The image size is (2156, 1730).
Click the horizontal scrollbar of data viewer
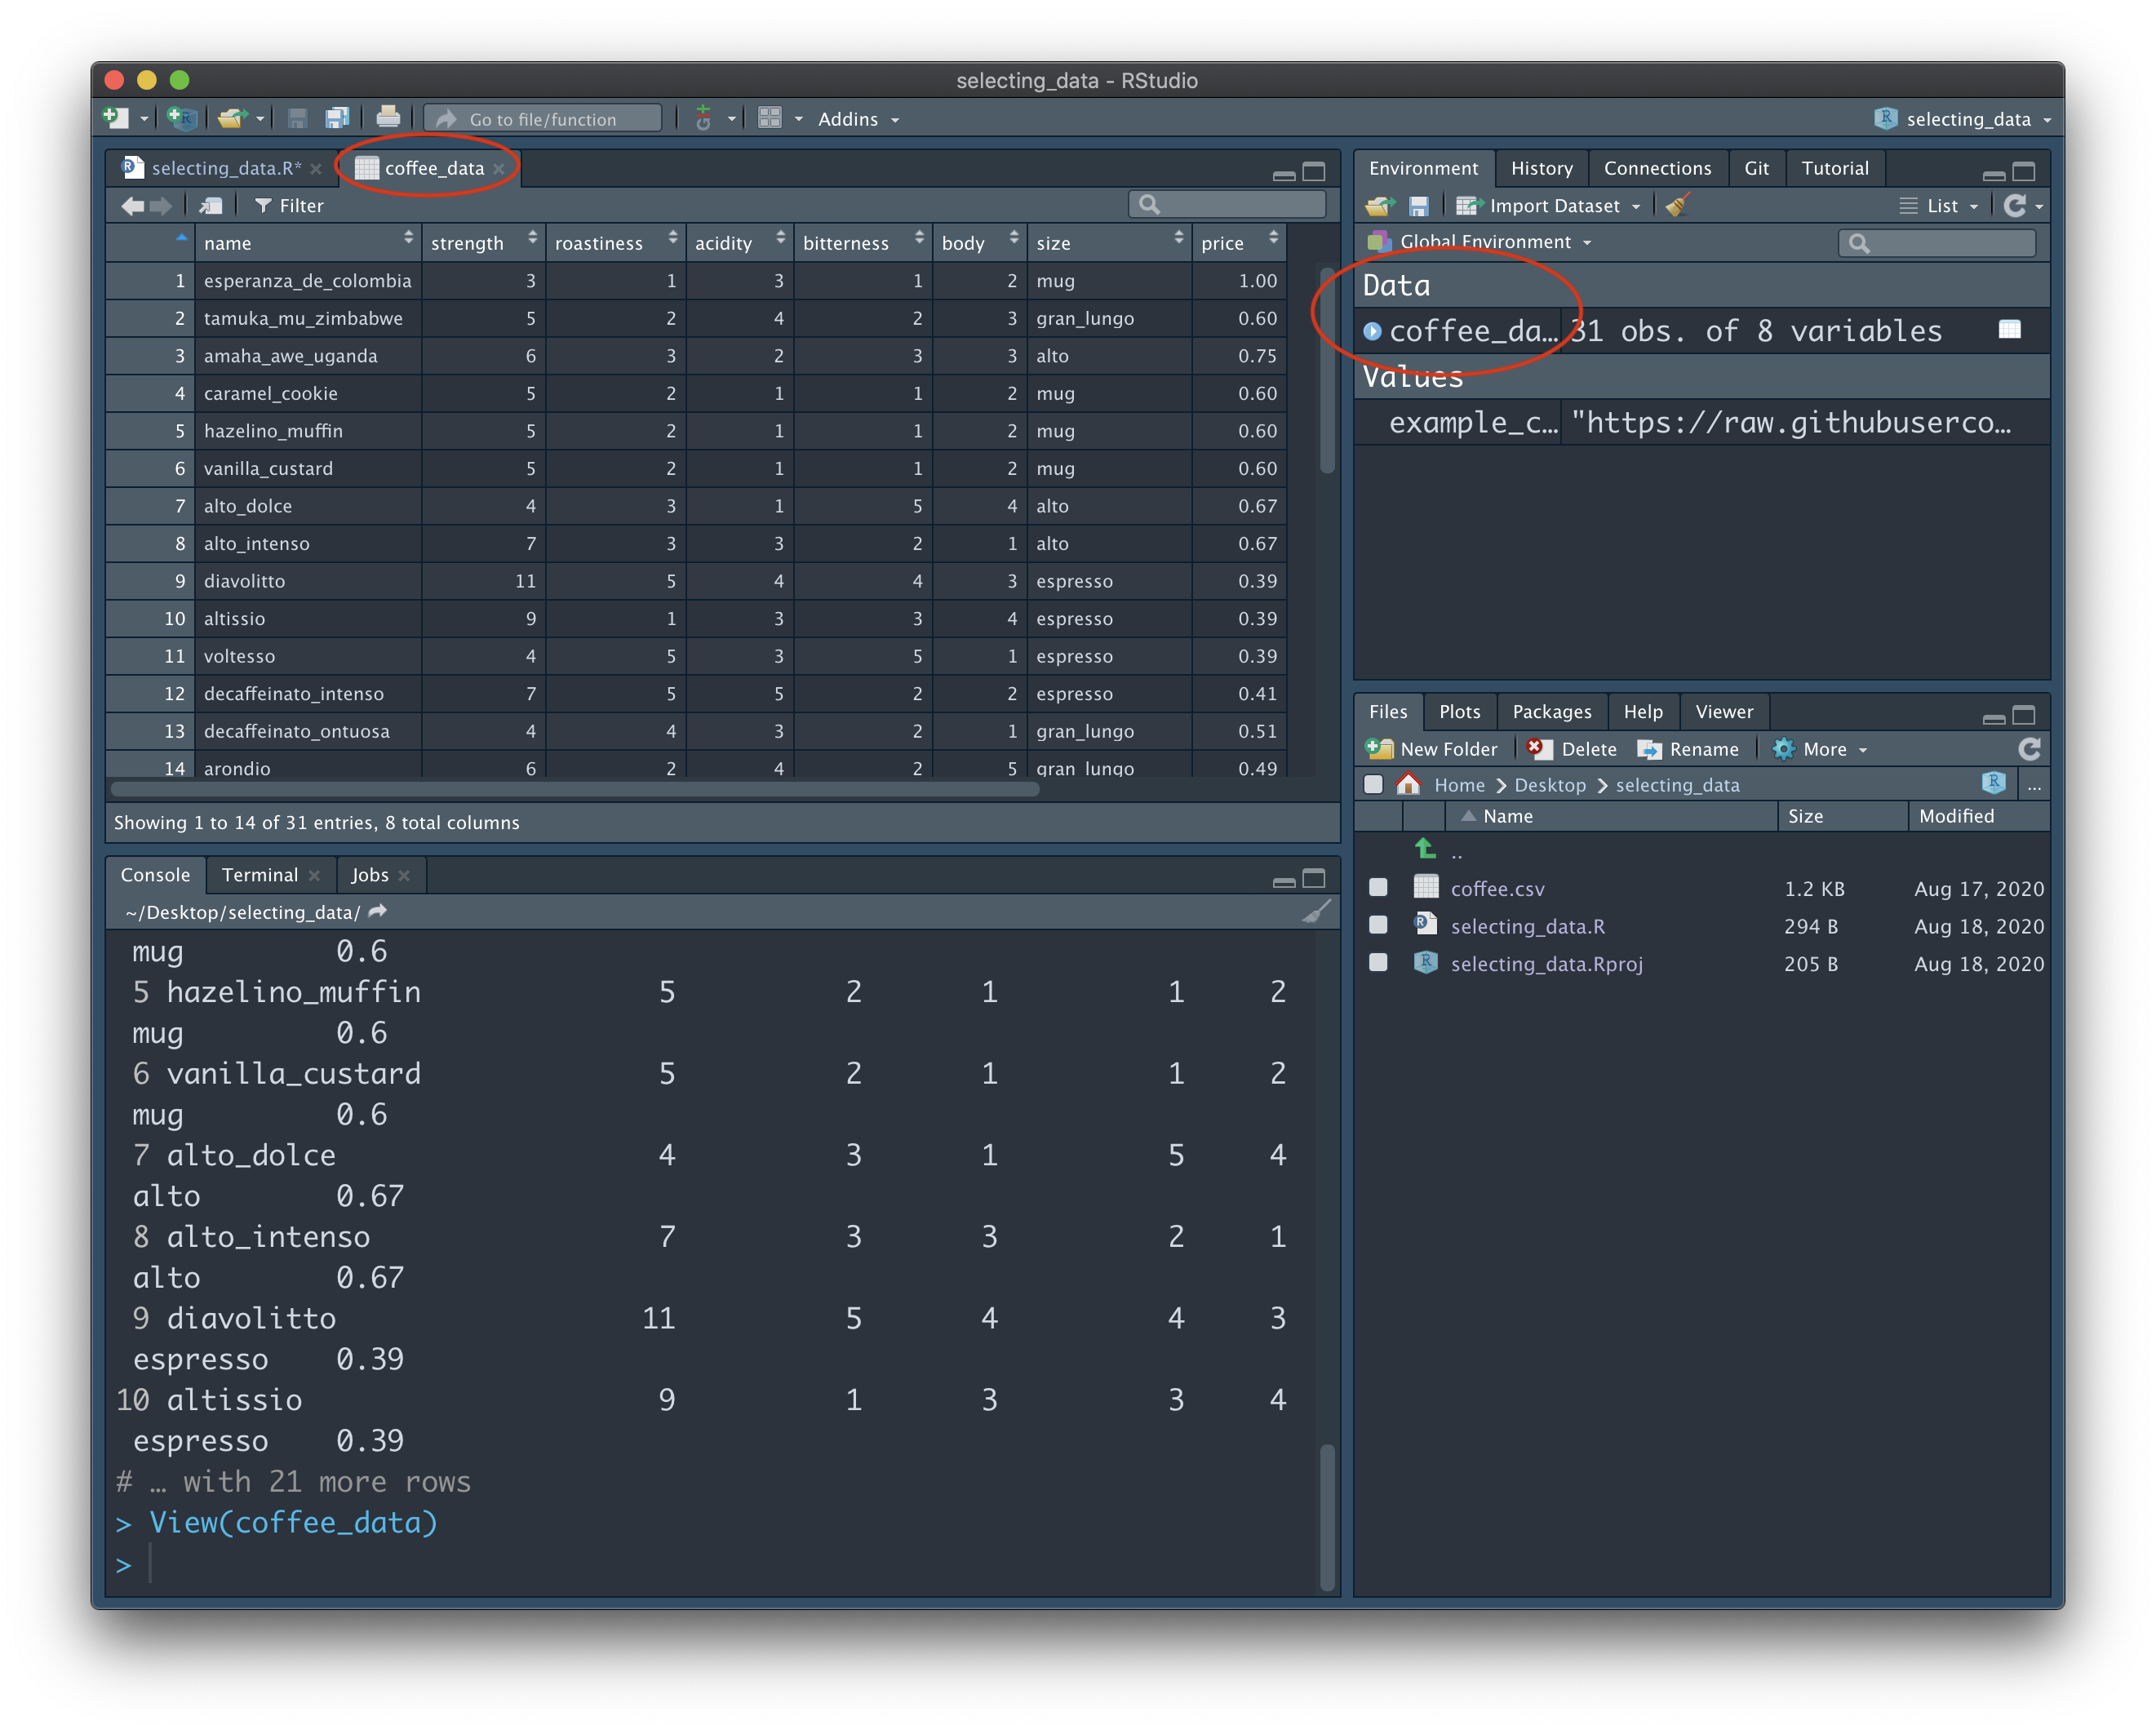coord(575,789)
